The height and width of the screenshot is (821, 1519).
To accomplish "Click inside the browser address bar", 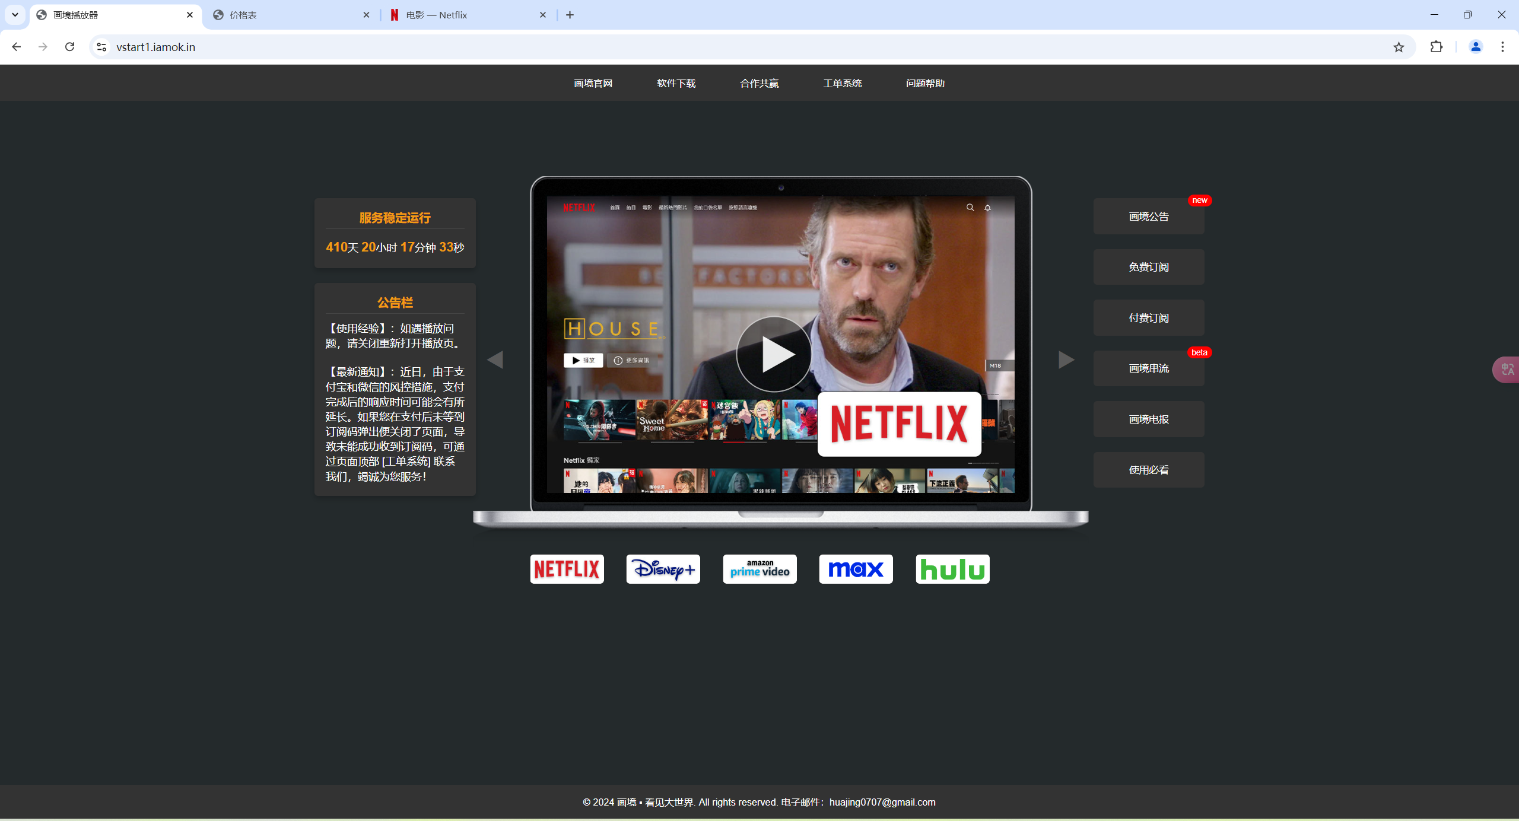I will coord(415,47).
